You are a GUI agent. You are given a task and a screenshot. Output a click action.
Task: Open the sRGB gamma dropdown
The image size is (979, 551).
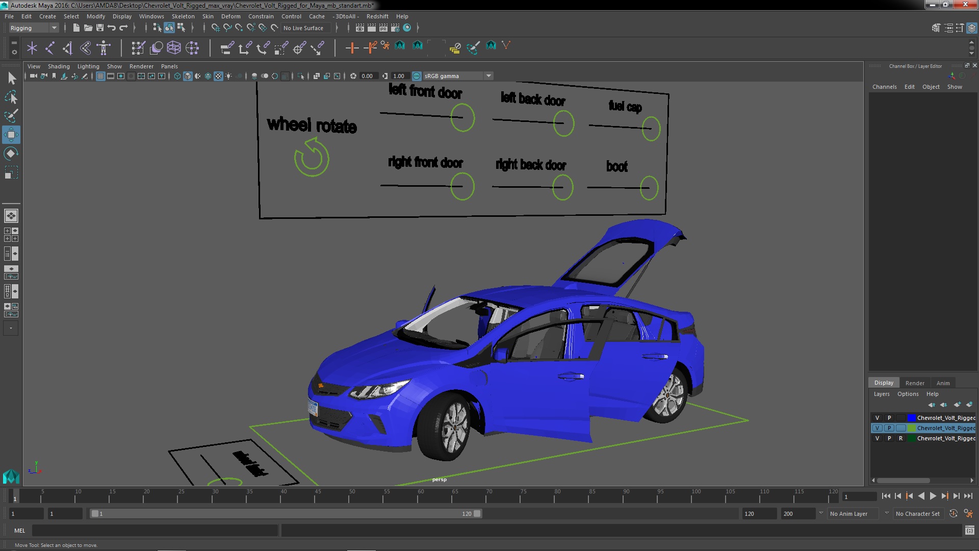tap(458, 76)
